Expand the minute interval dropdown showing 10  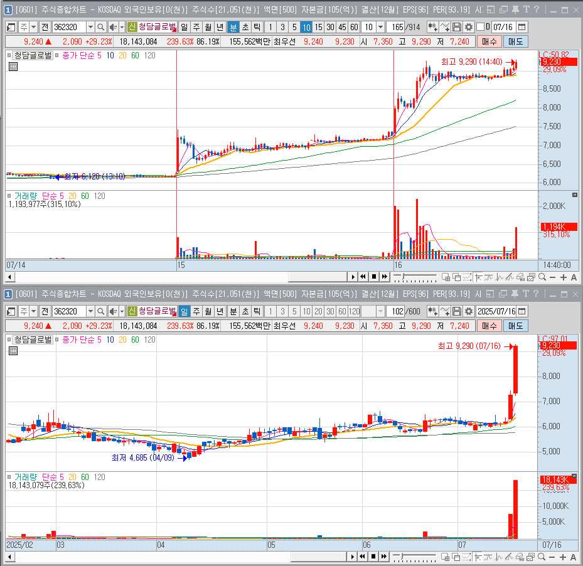pyautogui.click(x=380, y=27)
